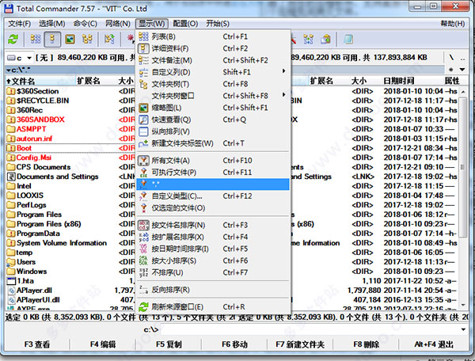Open 网络(N) menu
Viewport: 475px width, 361px height.
pyautogui.click(x=118, y=24)
